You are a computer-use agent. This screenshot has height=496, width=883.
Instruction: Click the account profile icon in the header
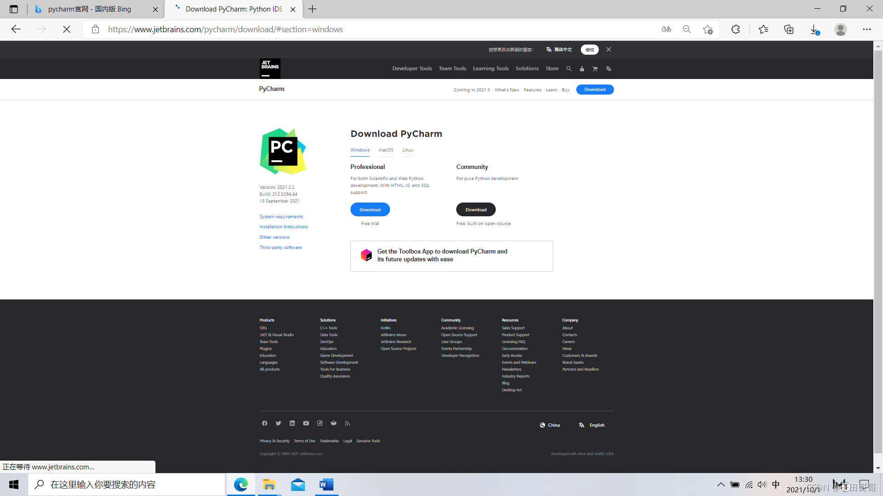click(x=582, y=68)
